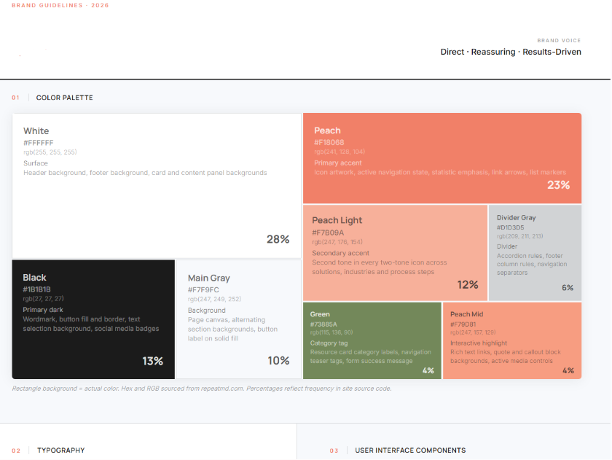
Task: Click the 'Surface' role label
Action: 36,163
